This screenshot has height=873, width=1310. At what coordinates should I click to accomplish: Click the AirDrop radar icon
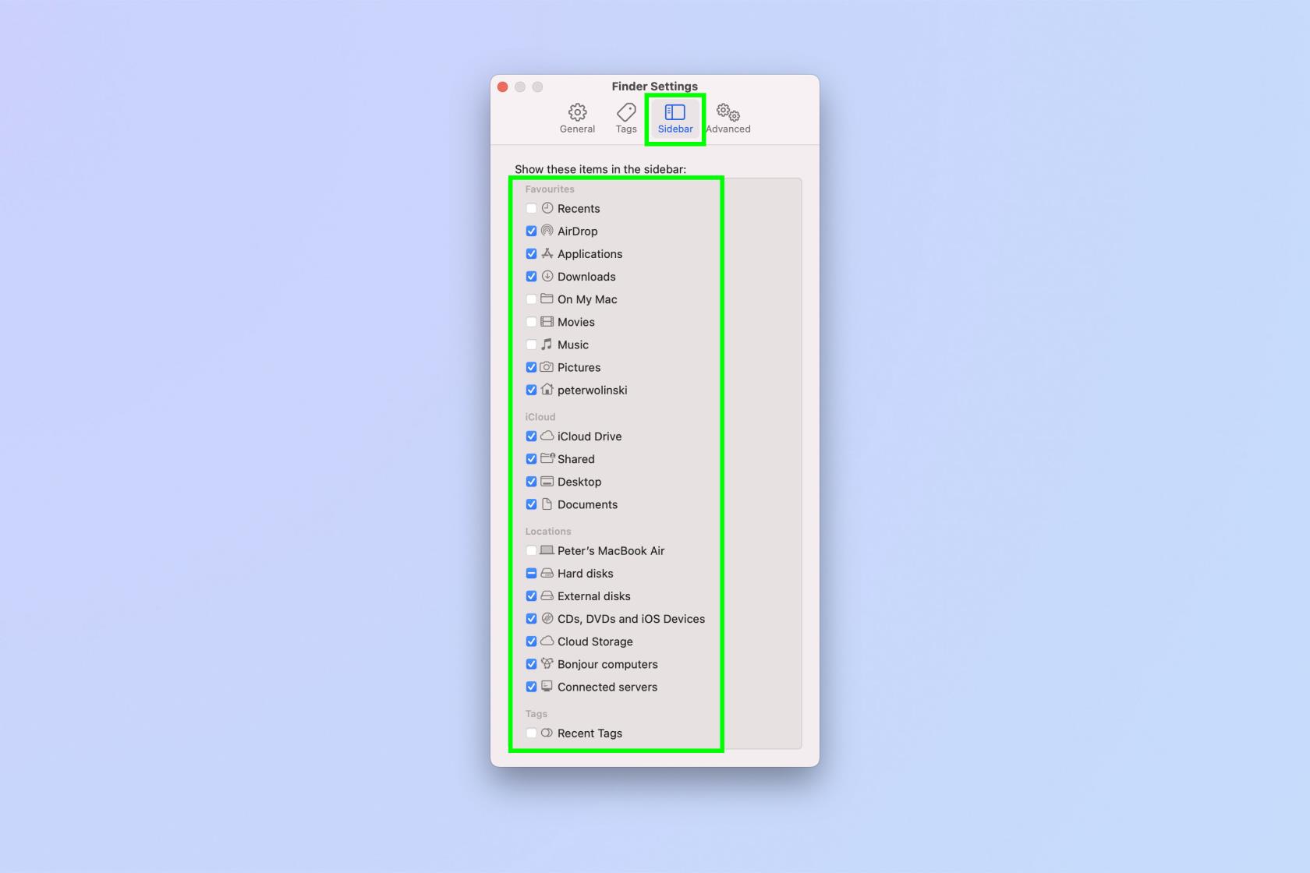[x=547, y=231]
